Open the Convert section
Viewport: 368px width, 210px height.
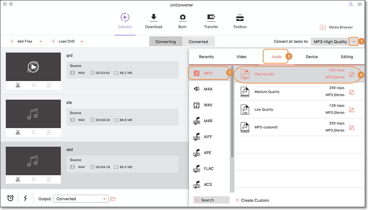click(125, 21)
